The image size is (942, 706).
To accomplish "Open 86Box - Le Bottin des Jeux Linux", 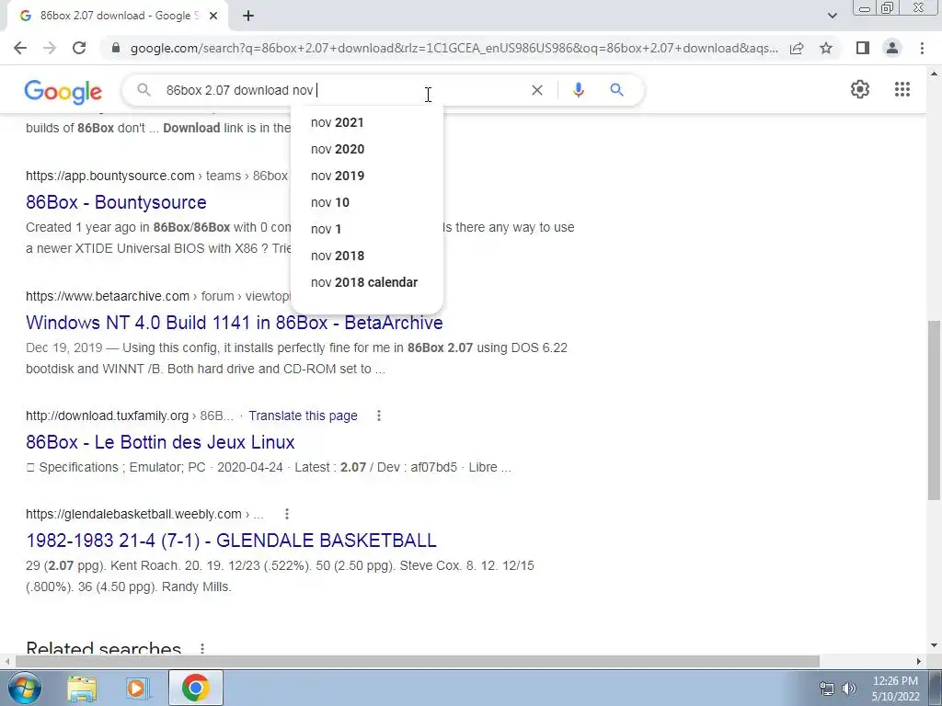I will (160, 442).
